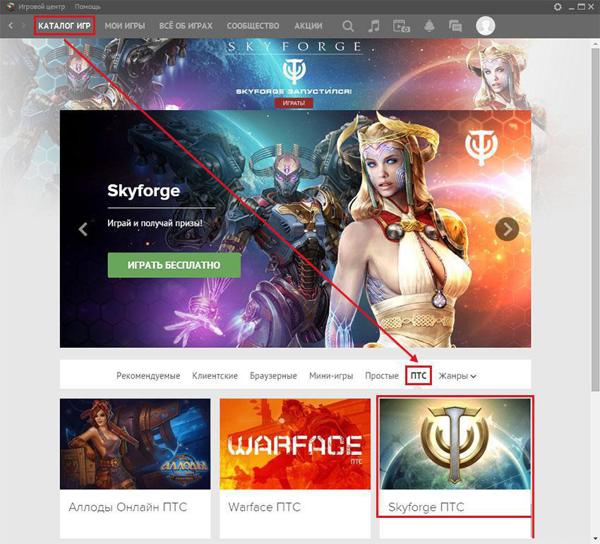Click the green Играть бесплатно button
This screenshot has width=600, height=544.
pos(174,265)
